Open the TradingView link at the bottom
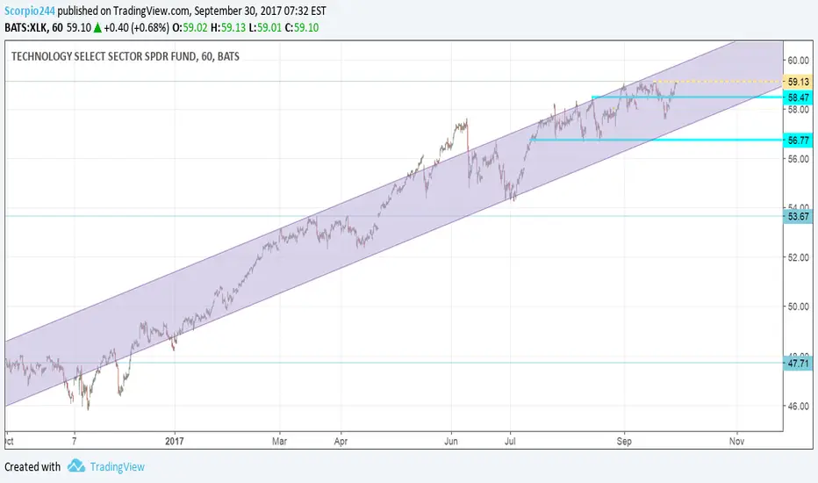 [x=118, y=467]
